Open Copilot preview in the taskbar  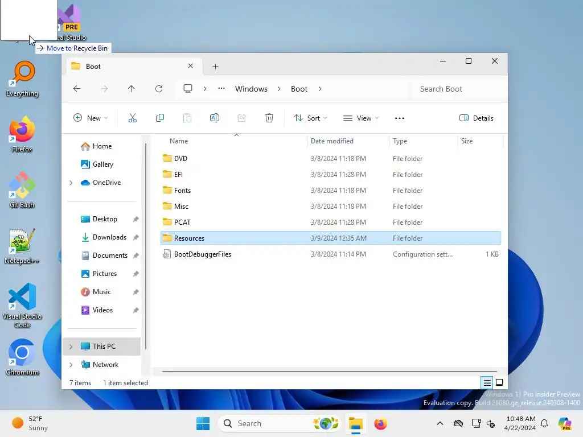point(564,423)
